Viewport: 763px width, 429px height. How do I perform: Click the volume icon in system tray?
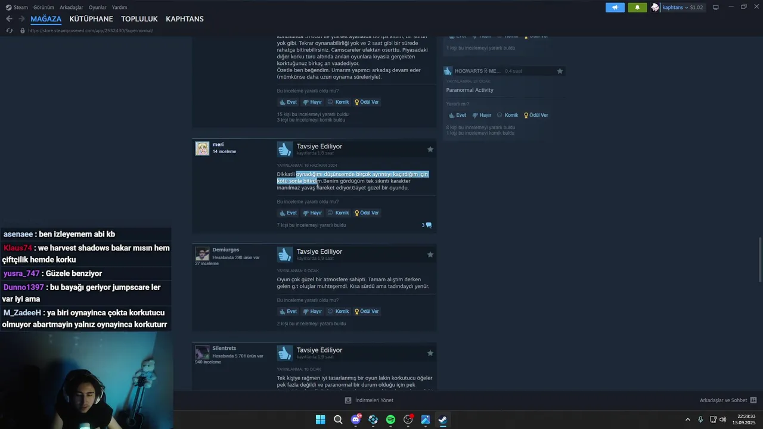coord(722,419)
